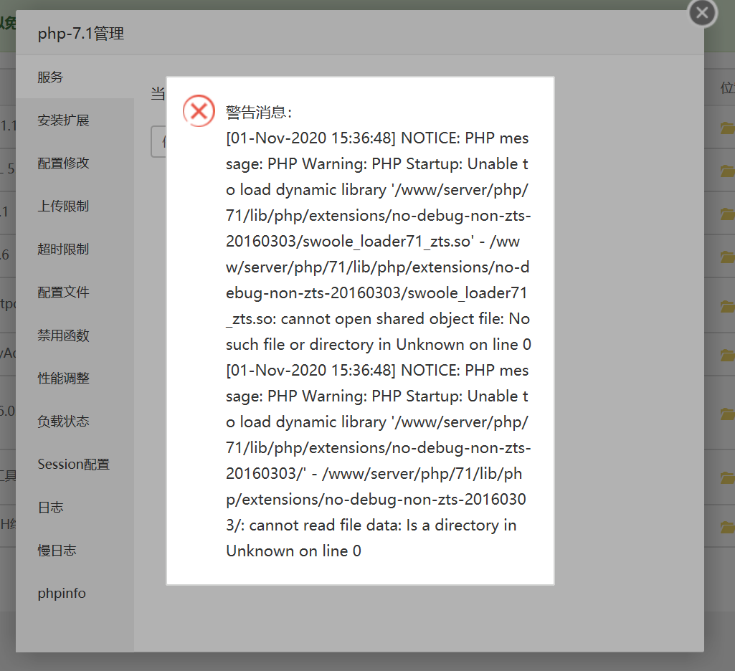735x671 pixels.
Task: Go to the 超时限制 section
Action: [x=75, y=249]
